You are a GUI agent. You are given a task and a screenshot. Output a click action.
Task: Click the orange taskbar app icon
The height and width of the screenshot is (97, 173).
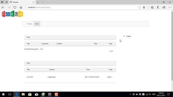click(x=56, y=94)
